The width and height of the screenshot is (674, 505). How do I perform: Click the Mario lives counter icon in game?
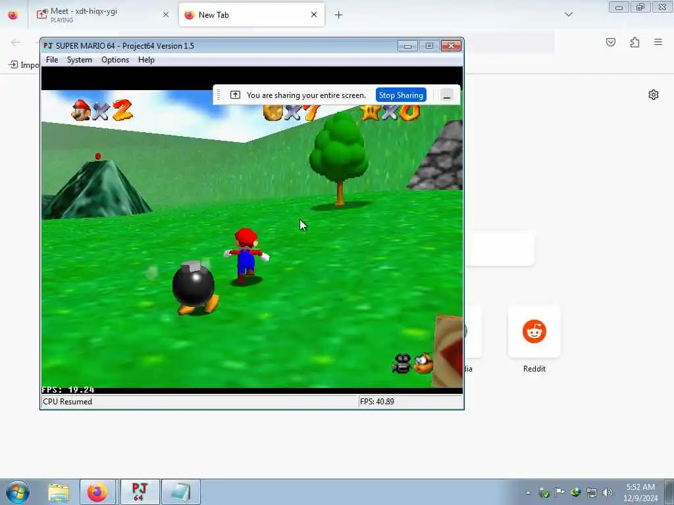click(81, 110)
